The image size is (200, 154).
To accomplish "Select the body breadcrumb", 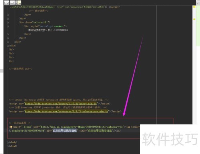I will pyautogui.click(x=12, y=3).
